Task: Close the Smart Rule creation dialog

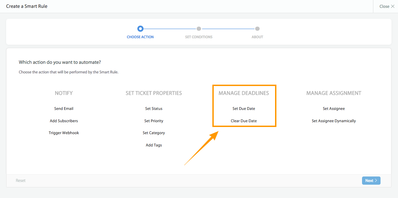Action: click(386, 6)
